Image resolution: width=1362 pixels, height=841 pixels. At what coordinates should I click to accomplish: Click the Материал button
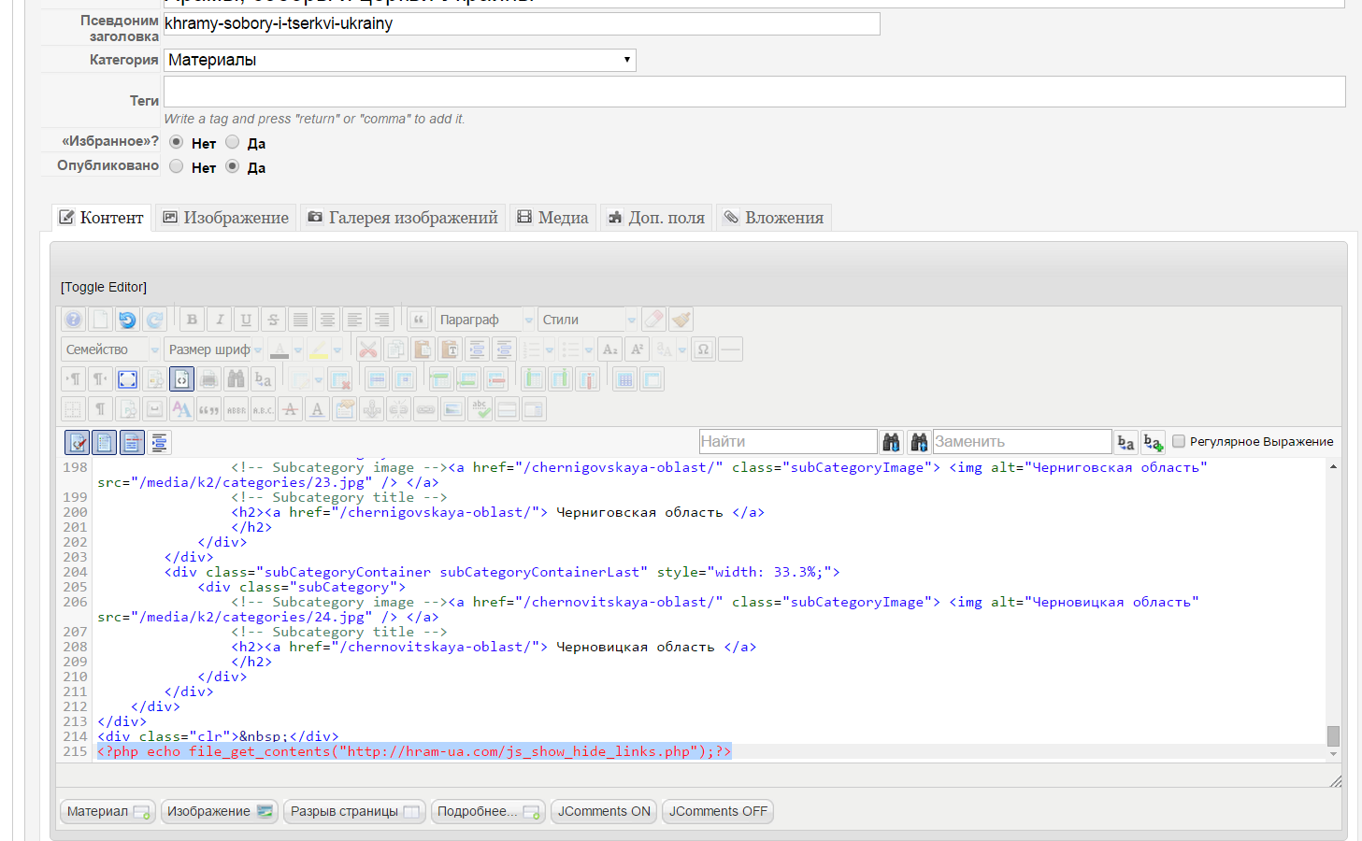point(108,811)
